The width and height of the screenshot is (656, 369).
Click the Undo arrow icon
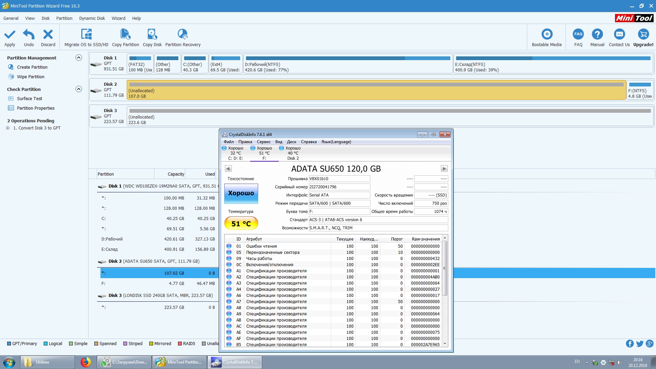coord(29,35)
